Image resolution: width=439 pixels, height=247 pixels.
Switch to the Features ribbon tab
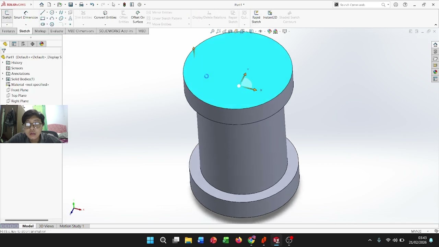pyautogui.click(x=8, y=31)
